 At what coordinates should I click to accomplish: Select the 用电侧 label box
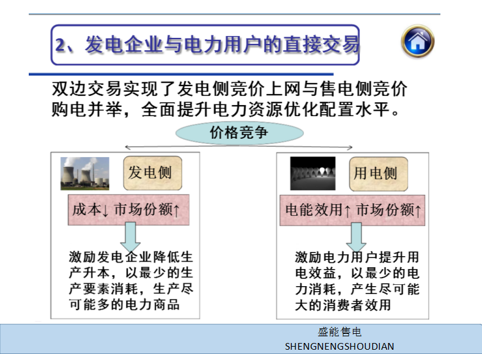pyautogui.click(x=379, y=174)
